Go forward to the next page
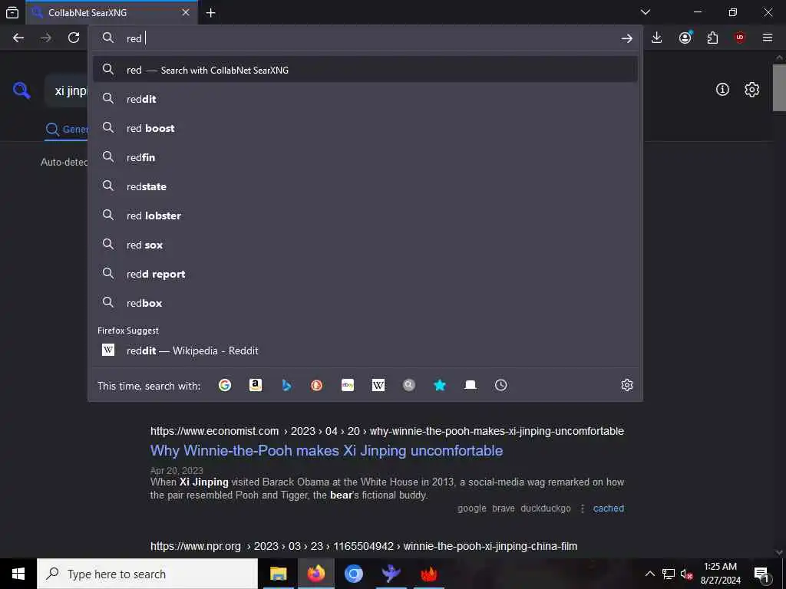The width and height of the screenshot is (786, 589). 46,38
